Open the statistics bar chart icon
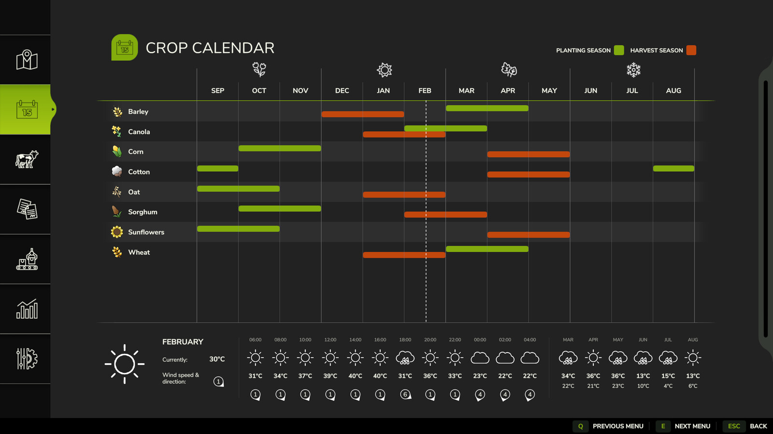 click(27, 309)
